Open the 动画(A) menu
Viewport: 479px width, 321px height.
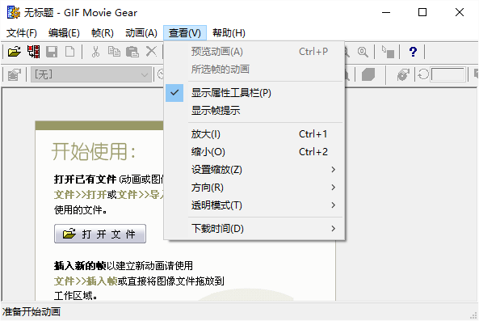[141, 32]
